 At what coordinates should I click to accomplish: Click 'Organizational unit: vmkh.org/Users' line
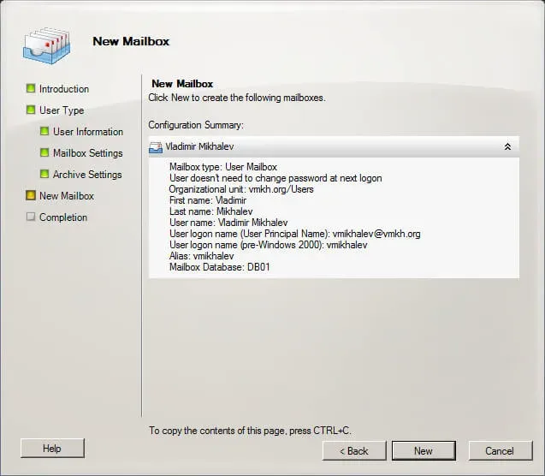[x=241, y=189]
